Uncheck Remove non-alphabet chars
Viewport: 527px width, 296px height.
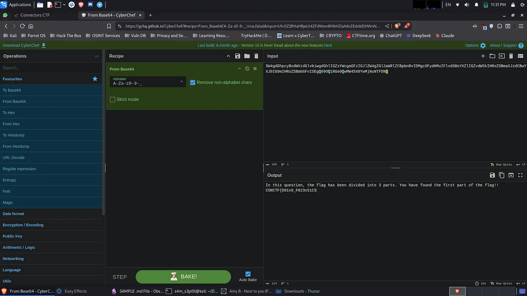(193, 82)
